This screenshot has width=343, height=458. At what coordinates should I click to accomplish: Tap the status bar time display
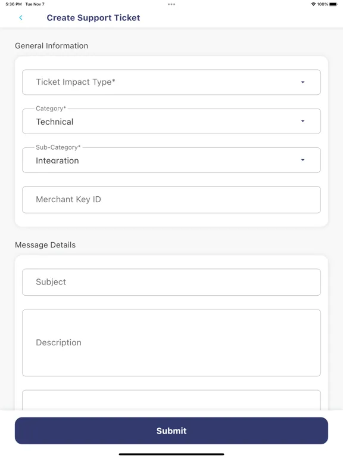click(x=14, y=4)
